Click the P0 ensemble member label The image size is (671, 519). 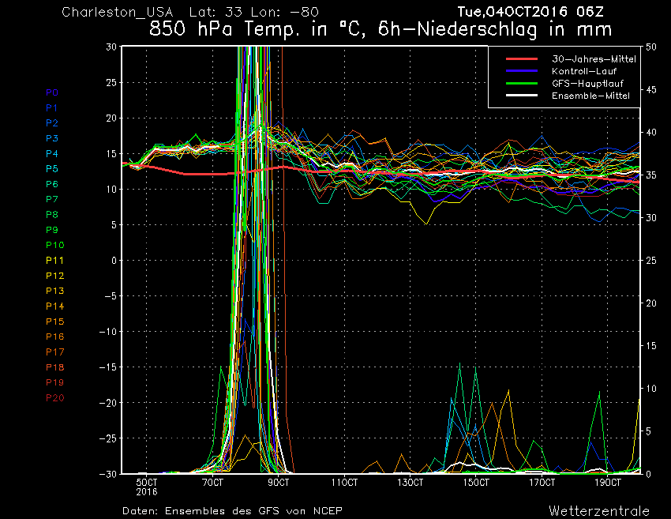(x=52, y=92)
